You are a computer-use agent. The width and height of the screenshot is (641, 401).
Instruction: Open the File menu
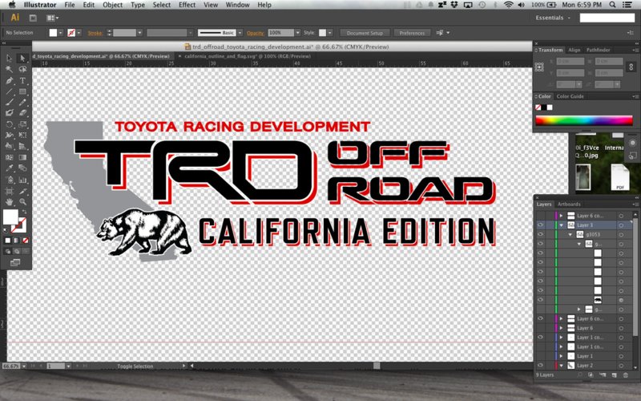(70, 5)
